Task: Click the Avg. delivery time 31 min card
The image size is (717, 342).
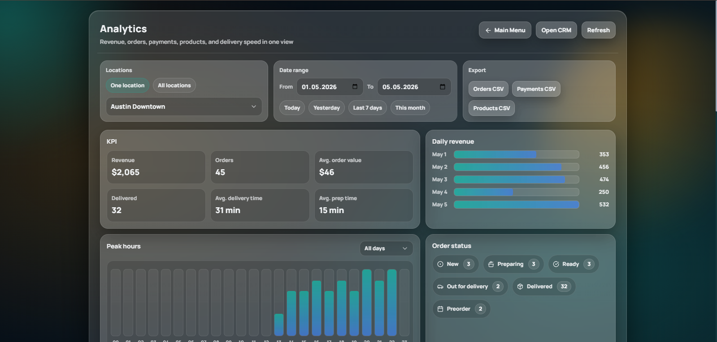Action: (260, 205)
